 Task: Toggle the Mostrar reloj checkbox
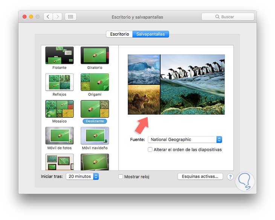point(121,177)
